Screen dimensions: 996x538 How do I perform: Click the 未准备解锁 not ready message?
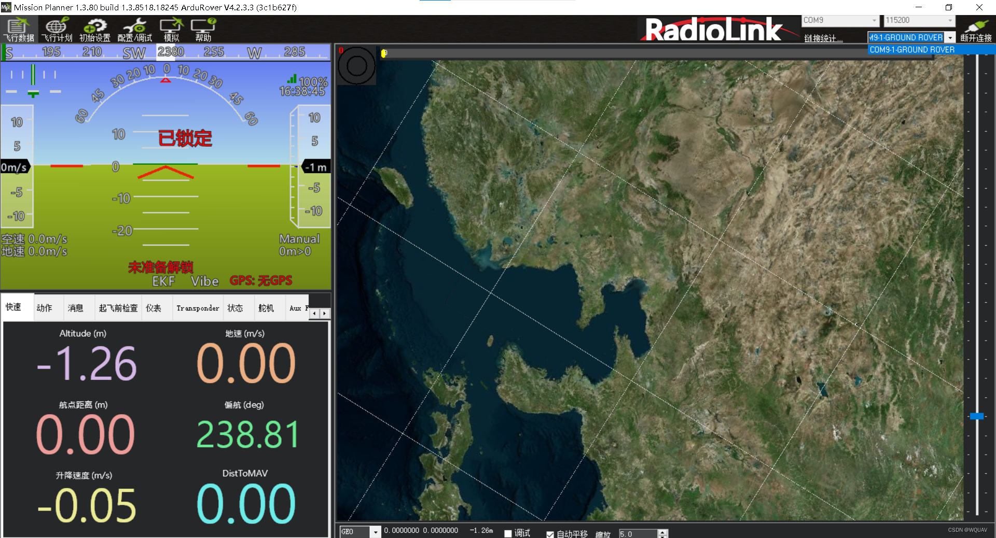pos(161,267)
